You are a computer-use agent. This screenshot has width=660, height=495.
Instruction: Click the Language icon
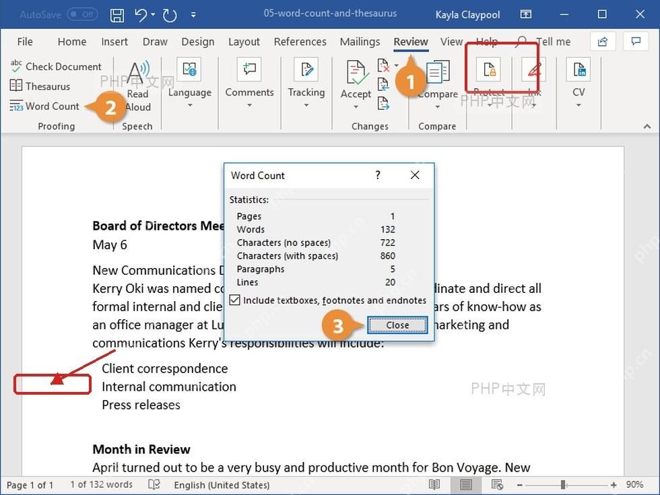[x=189, y=69]
